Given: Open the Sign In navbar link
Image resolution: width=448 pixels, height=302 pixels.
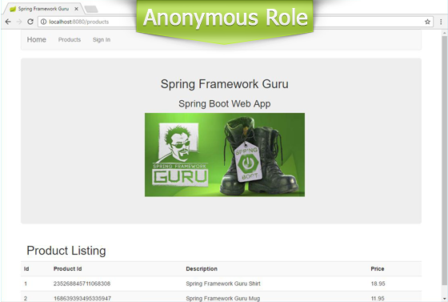Looking at the screenshot, I should 102,40.
